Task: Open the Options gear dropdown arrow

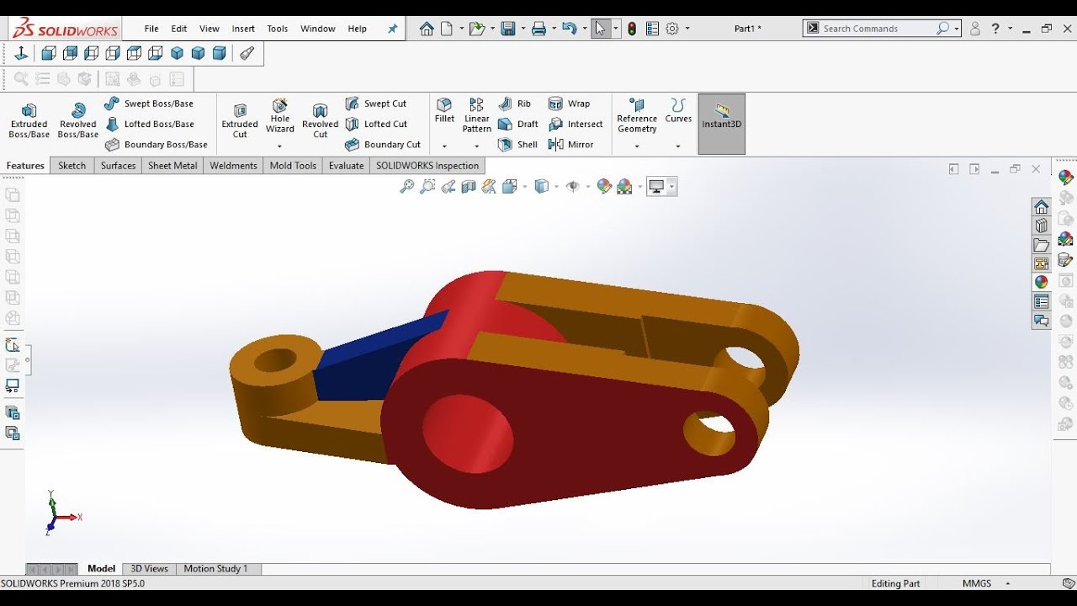Action: pos(687,29)
